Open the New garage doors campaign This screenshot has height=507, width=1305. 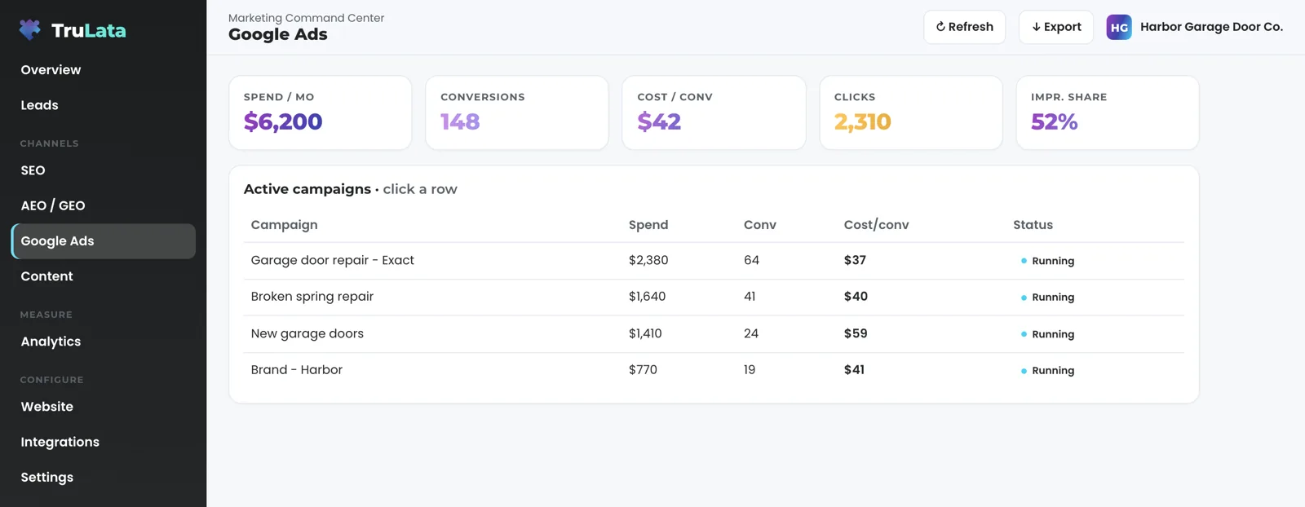click(714, 333)
